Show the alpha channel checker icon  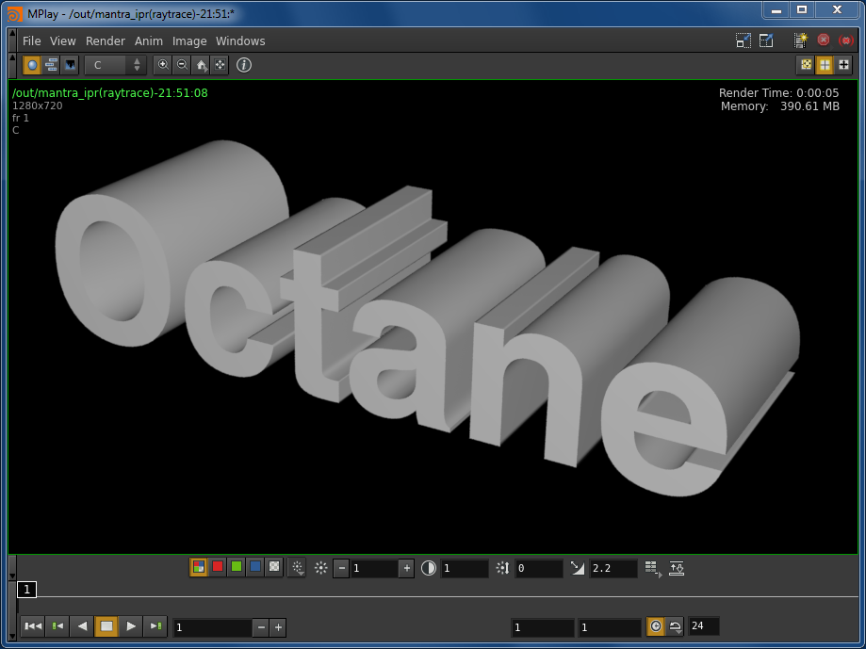[x=274, y=567]
